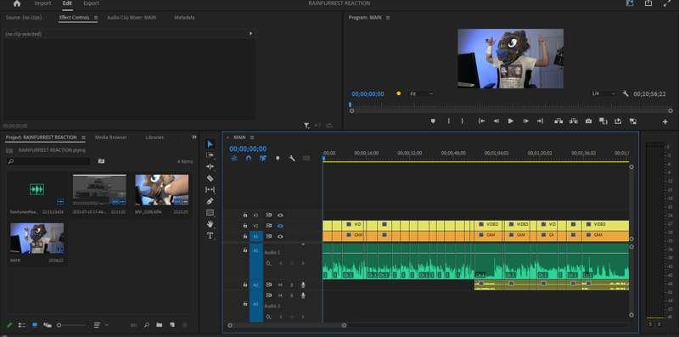This screenshot has width=679, height=337.
Task: Open the Workspaces icon at top right
Action: coord(630,3)
